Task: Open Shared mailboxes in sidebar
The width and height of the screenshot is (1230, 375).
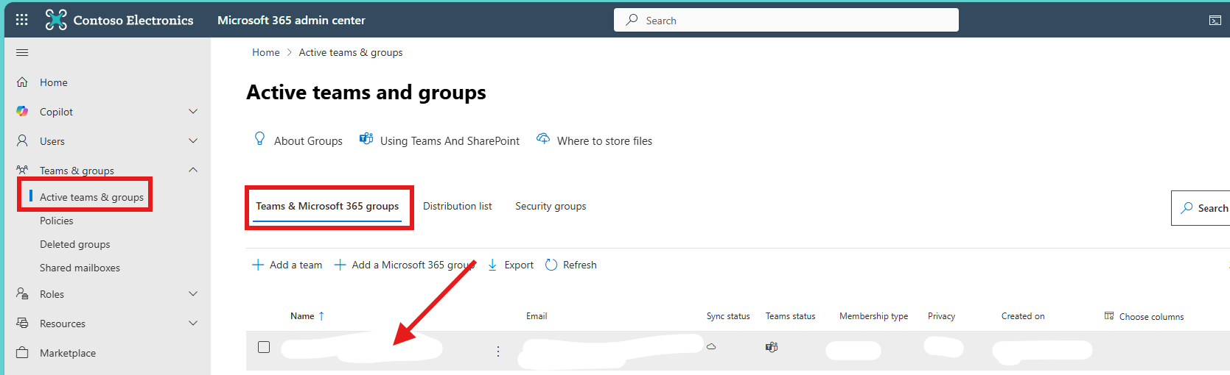Action: tap(80, 268)
